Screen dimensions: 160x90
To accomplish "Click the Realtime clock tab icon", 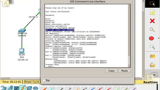I will pos(150,78).
